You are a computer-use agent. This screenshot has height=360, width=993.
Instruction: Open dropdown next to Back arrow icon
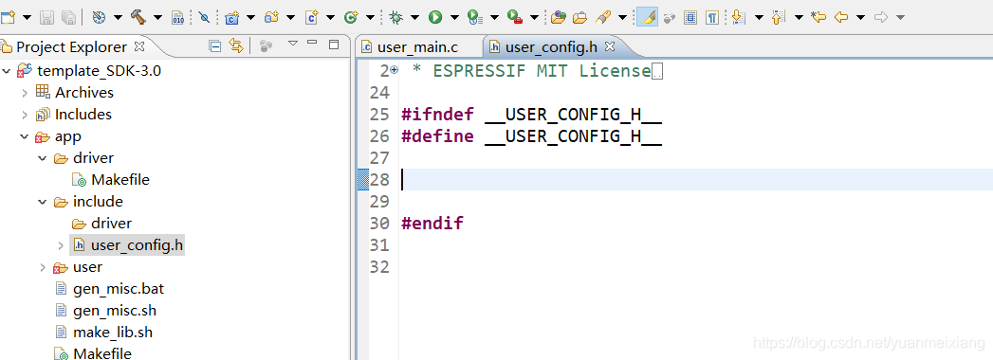pyautogui.click(x=860, y=17)
